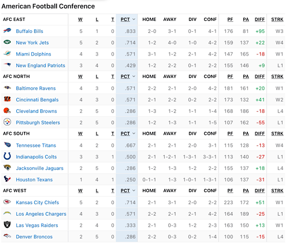This screenshot has height=244, width=289.
Task: Sort AFC West by PF column header
Action: 230,191
